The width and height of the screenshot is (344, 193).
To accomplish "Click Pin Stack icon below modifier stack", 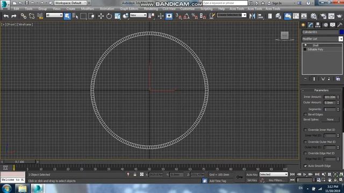I will pyautogui.click(x=305, y=79).
